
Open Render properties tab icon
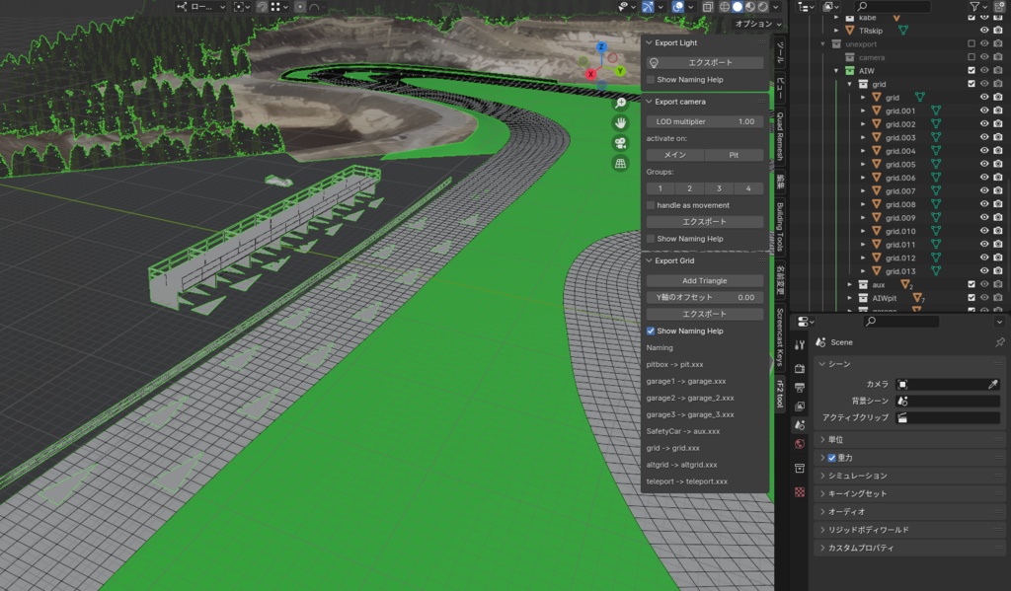click(800, 369)
